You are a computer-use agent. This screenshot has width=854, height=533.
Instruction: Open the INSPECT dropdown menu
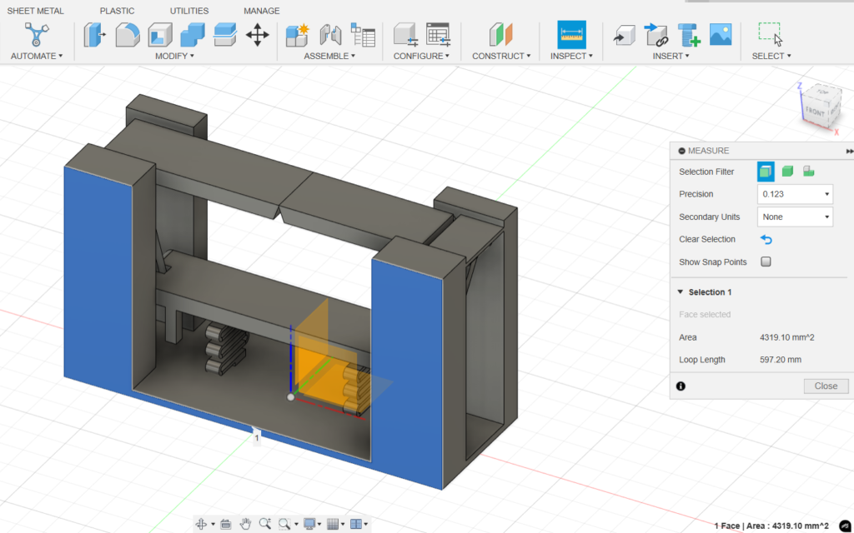click(x=571, y=56)
